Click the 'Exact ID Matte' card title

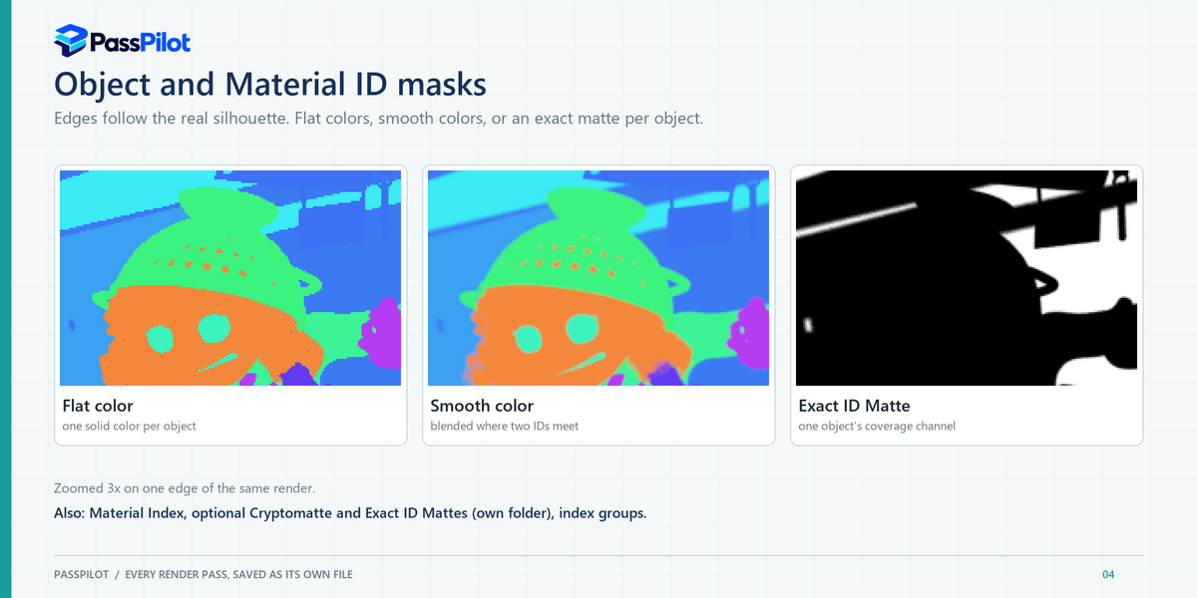tap(855, 406)
